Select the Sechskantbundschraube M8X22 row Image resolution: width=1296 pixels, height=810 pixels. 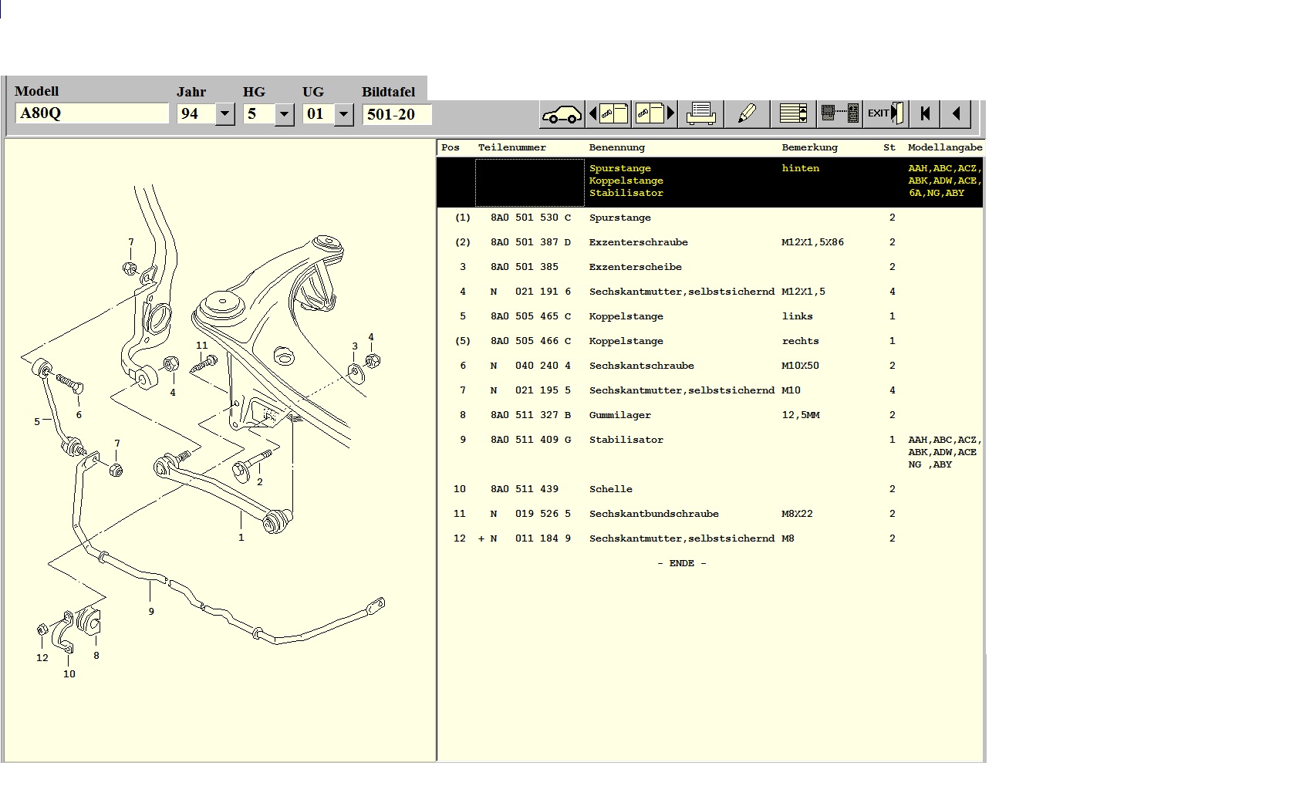tap(710, 514)
